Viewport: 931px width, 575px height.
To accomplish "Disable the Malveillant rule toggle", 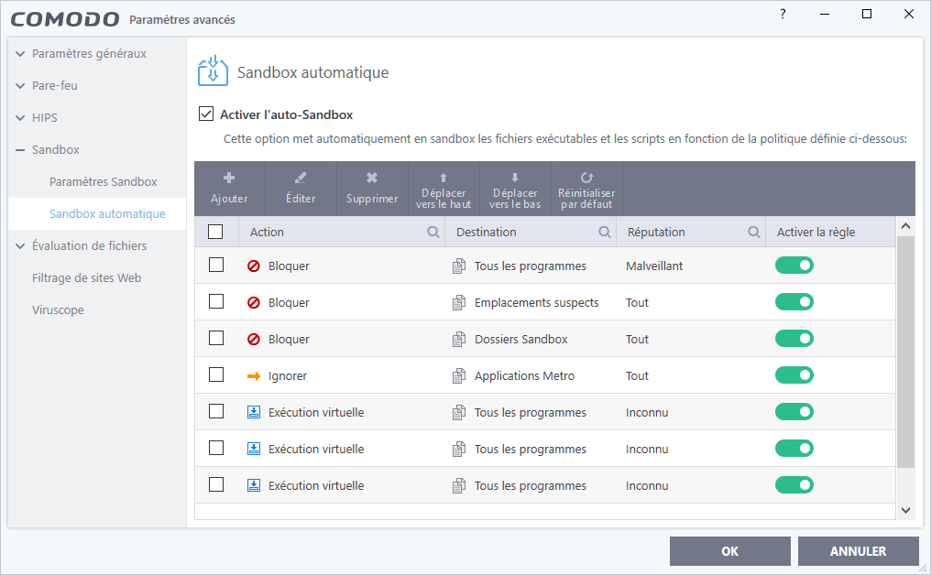I will 794,266.
